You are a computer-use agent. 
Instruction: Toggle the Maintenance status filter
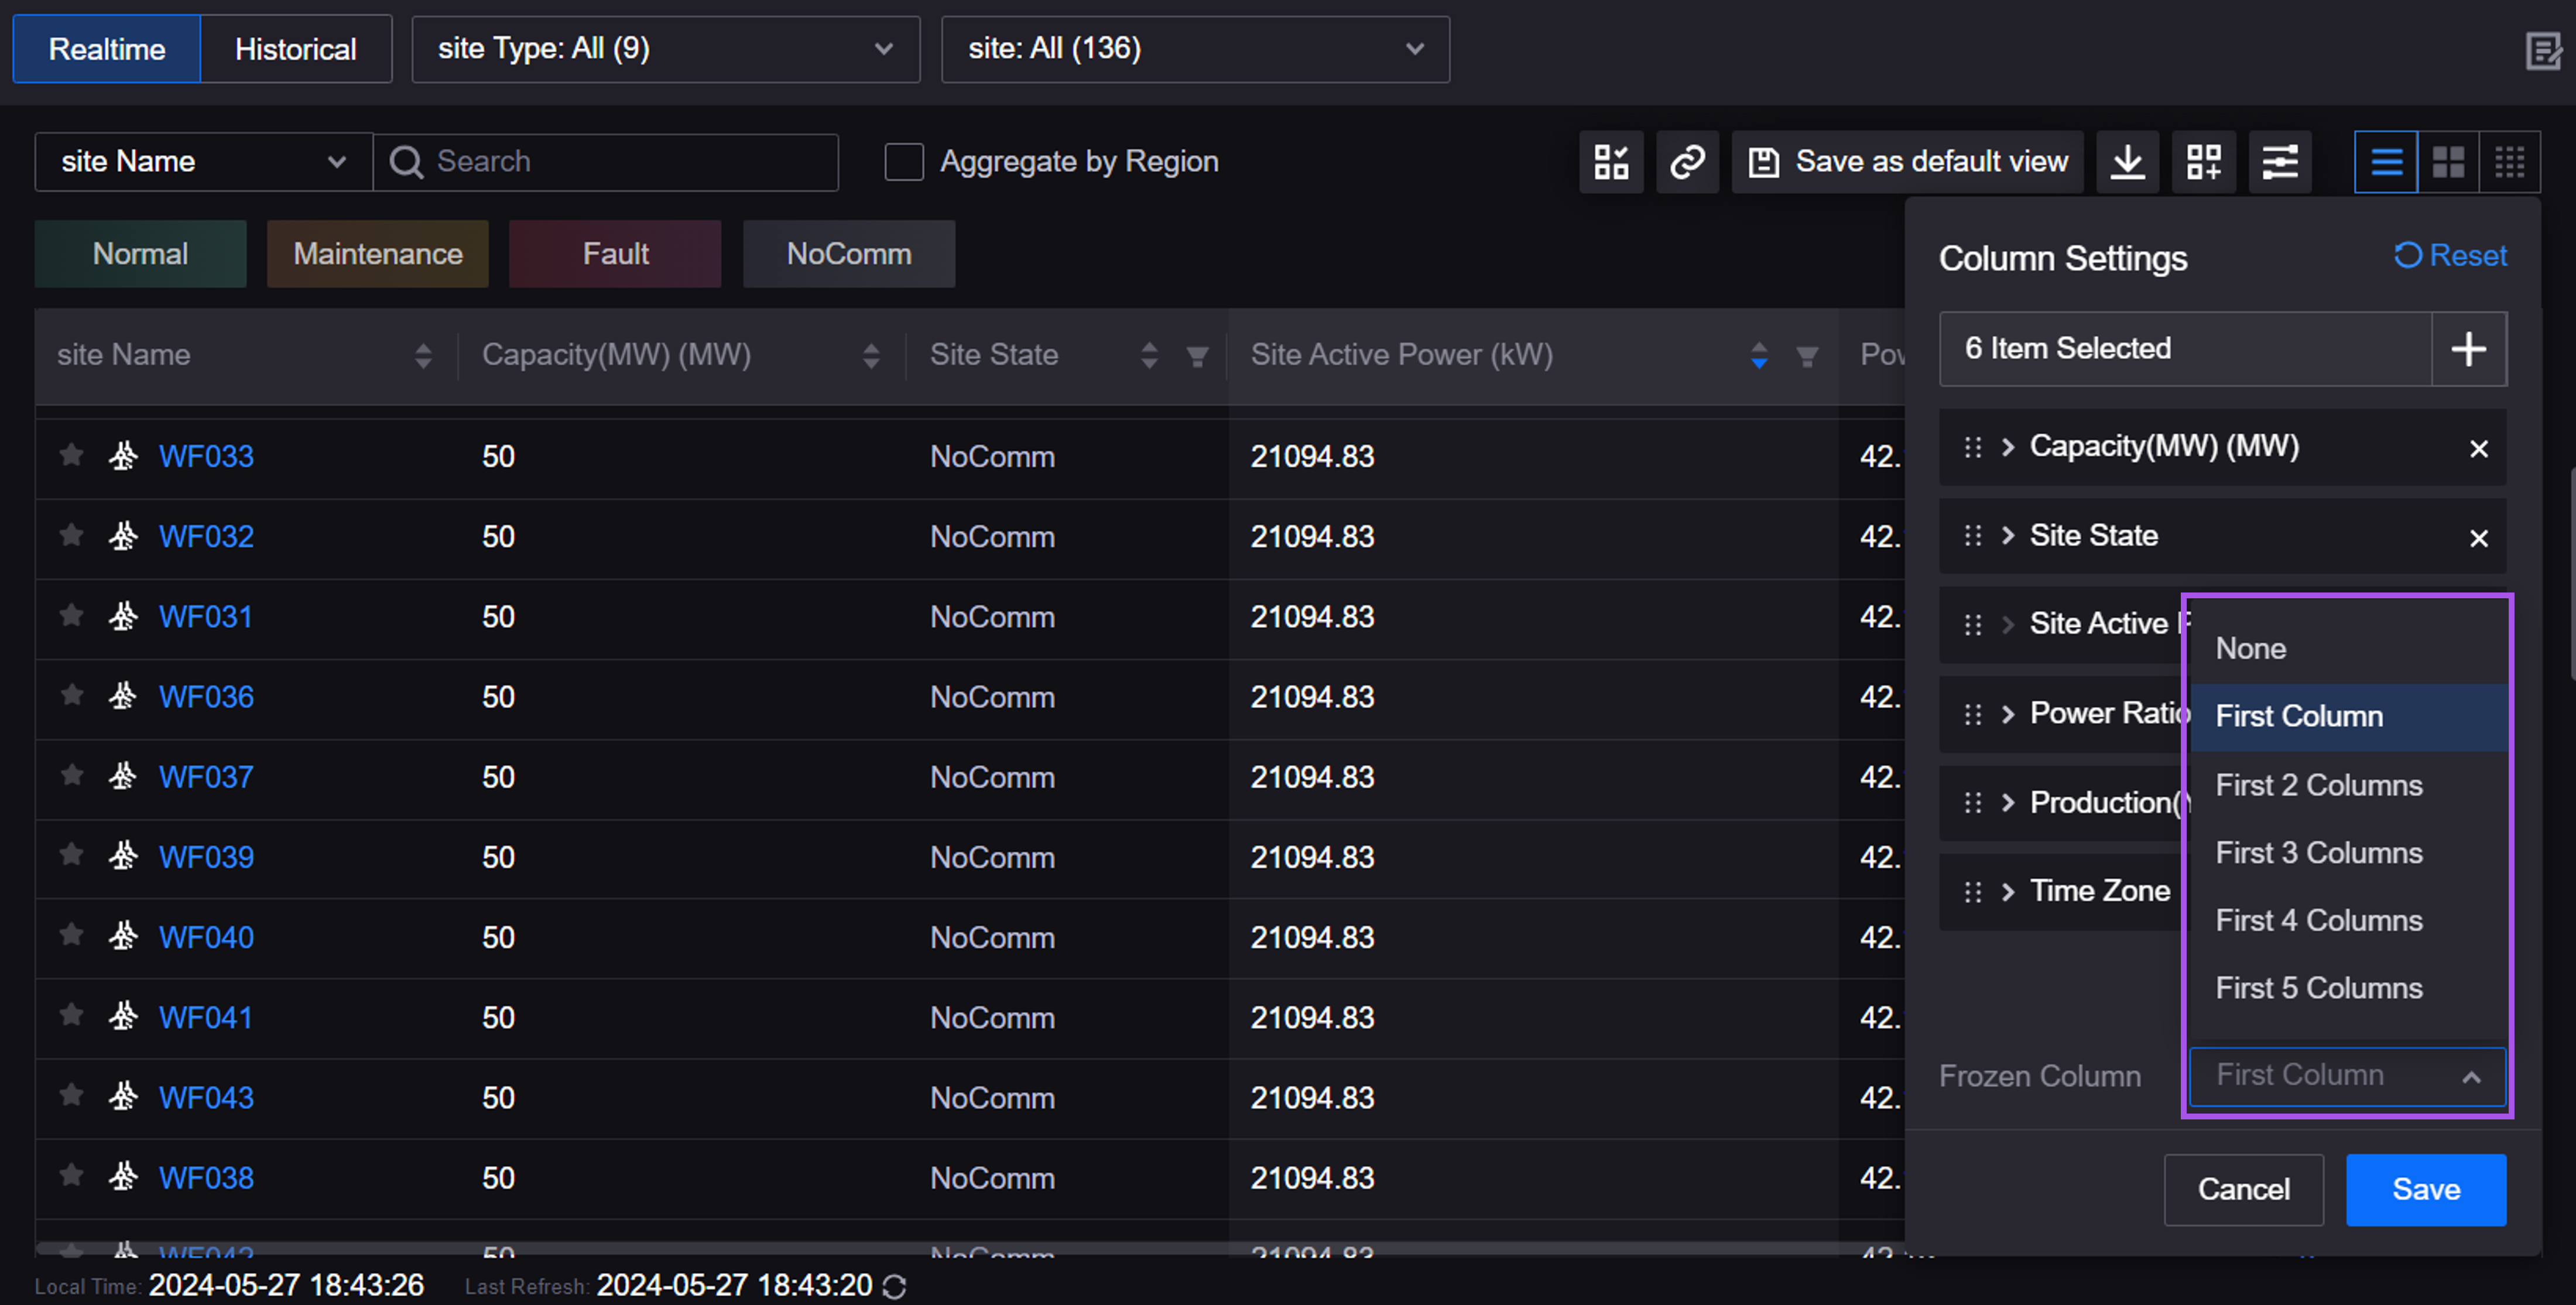pyautogui.click(x=377, y=254)
